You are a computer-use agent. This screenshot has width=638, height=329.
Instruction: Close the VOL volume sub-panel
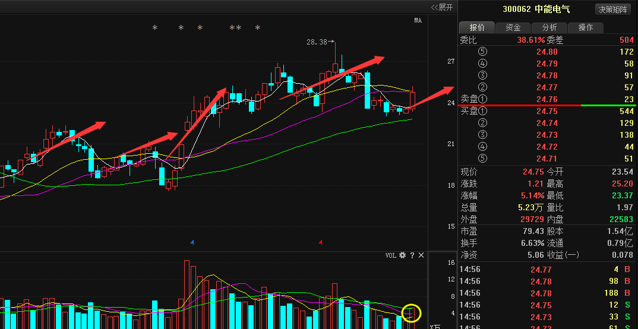421,255
